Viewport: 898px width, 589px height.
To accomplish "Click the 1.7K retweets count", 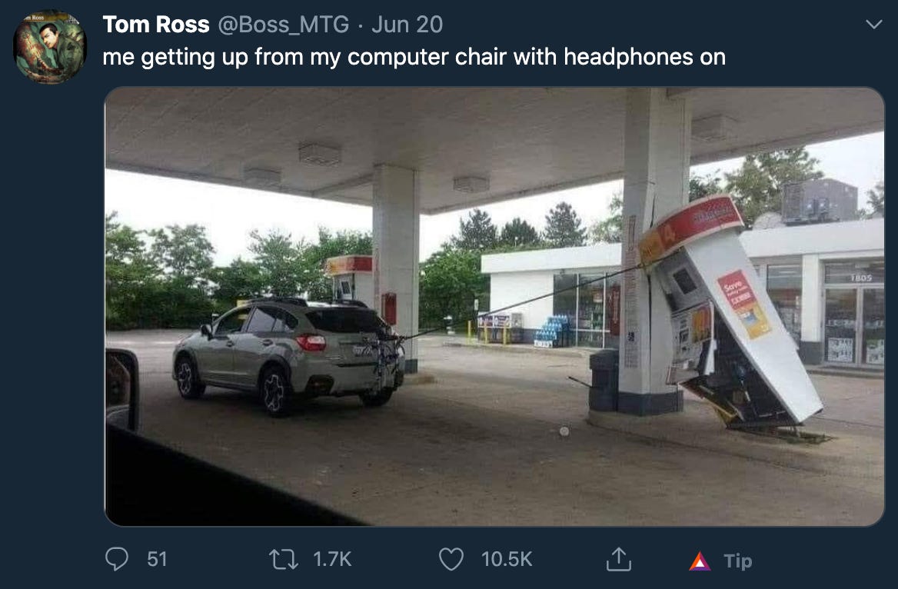I will pyautogui.click(x=332, y=559).
